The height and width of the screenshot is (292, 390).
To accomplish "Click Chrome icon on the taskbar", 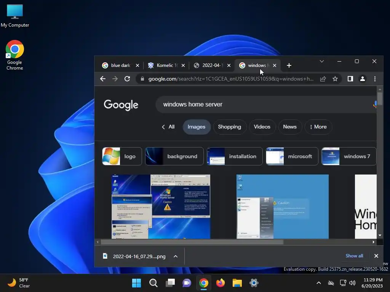I will pos(204,283).
